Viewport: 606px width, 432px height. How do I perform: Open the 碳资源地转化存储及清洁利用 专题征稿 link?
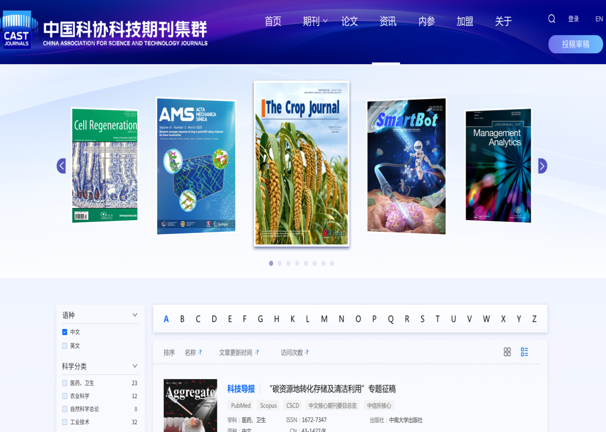(x=333, y=389)
